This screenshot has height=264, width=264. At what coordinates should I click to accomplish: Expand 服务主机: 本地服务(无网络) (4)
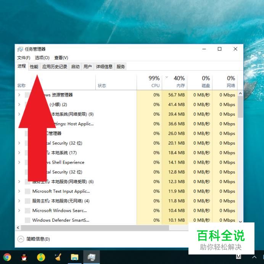(x=19, y=201)
